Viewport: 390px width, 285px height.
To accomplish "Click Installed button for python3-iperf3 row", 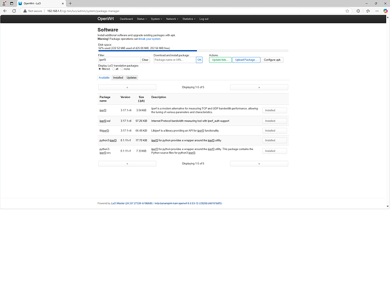I will [x=274, y=141].
